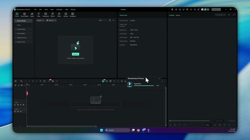Image resolution: width=250 pixels, height=140 pixels.
Task: Toggle the compare view icon above preview
Action: pyautogui.click(x=229, y=15)
